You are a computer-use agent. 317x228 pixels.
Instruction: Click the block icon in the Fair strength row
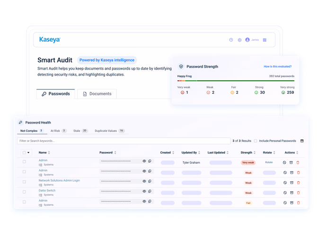[x=285, y=203]
